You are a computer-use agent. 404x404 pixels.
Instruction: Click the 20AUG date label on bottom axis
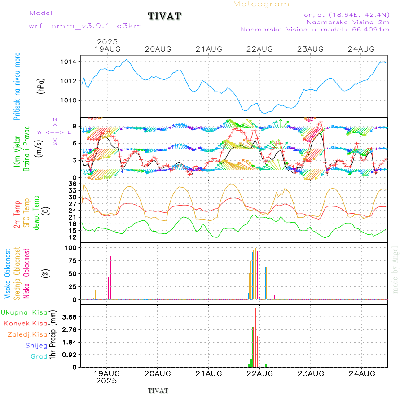click(158, 373)
